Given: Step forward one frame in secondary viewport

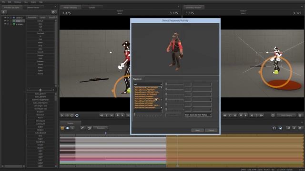Looking at the screenshot, I should [252, 115].
